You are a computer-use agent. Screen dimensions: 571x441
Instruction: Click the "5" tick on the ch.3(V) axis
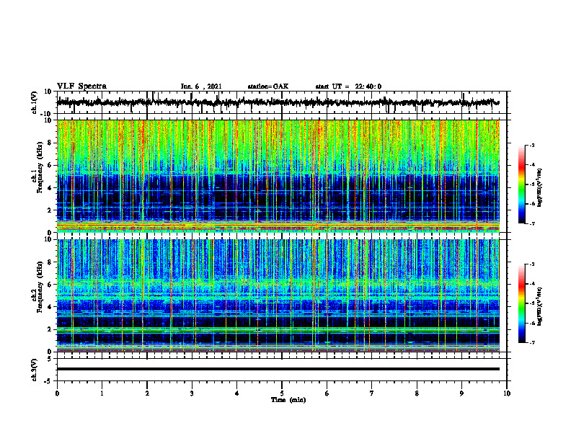coord(50,358)
